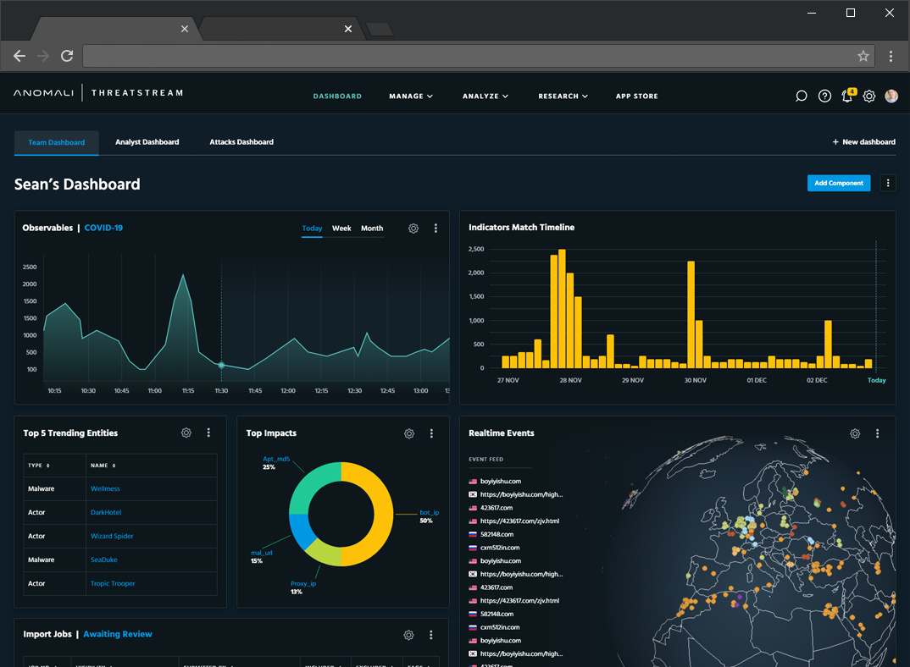Select Week range in Observables
The image size is (910, 667).
[x=341, y=229]
